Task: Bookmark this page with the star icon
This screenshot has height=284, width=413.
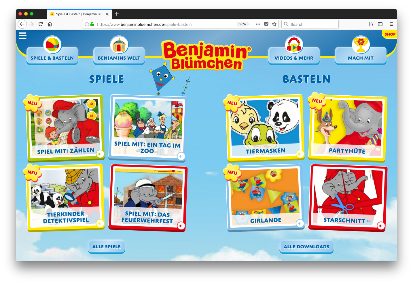Action: tap(274, 24)
